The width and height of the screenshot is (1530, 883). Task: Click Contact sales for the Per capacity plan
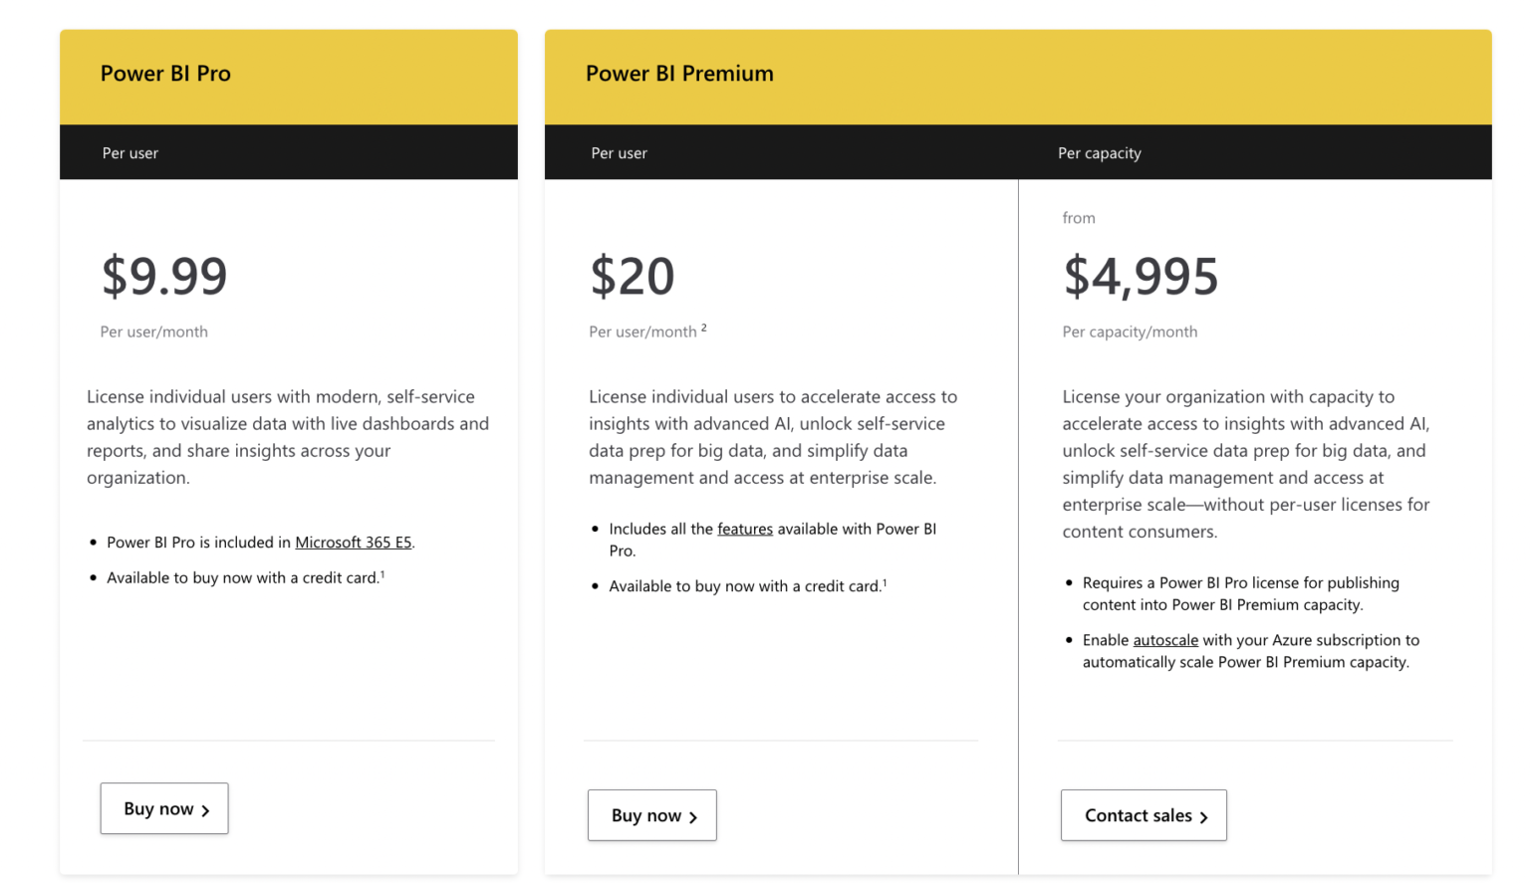point(1144,815)
